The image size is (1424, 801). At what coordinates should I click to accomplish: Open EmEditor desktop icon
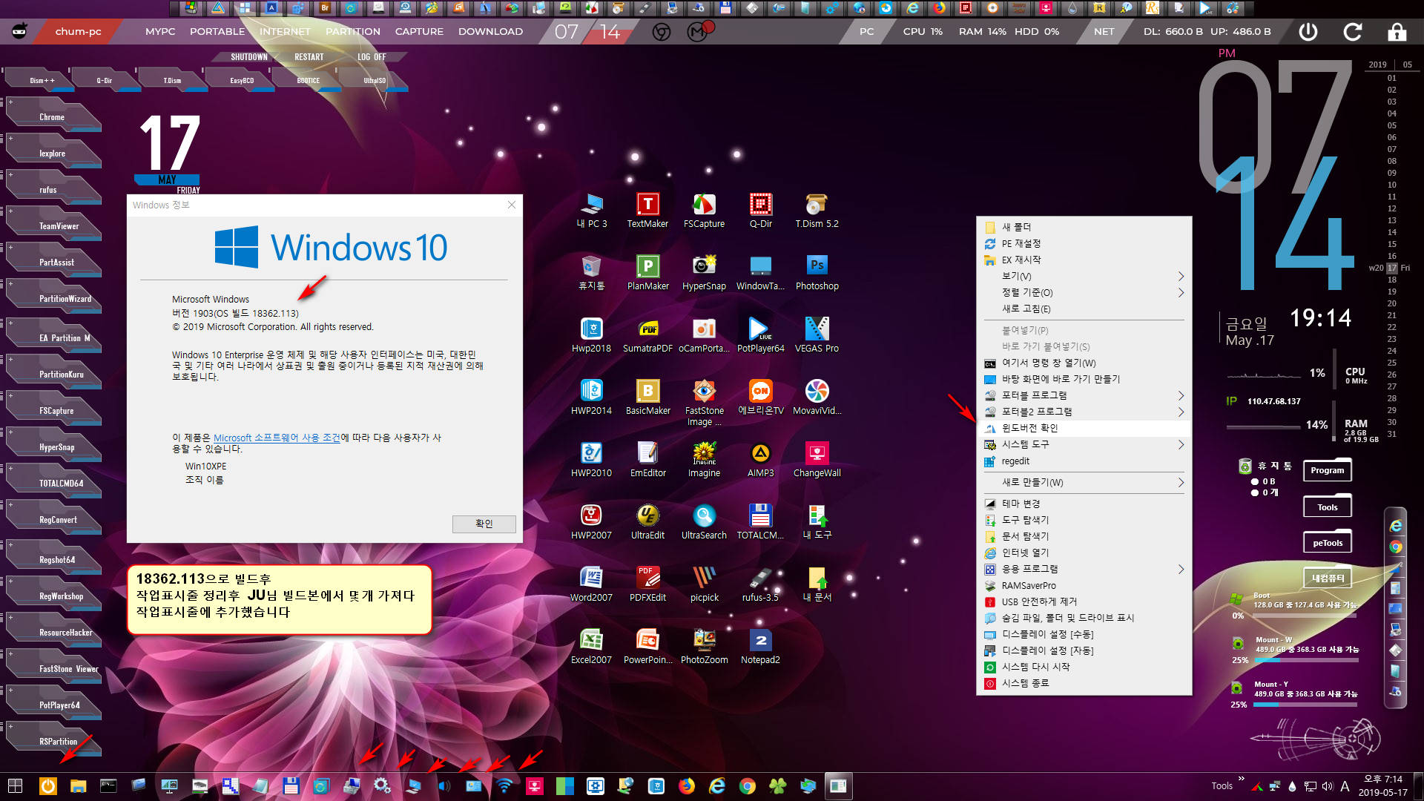(x=647, y=460)
